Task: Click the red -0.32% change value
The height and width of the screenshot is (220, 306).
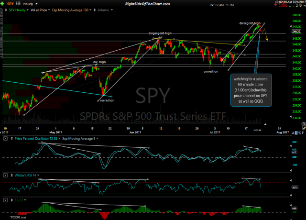Action: click(x=282, y=6)
